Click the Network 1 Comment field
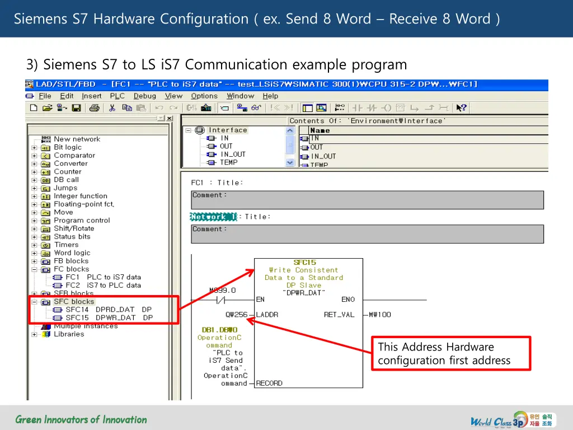Viewport: 573px width, 430px height. pyautogui.click(x=367, y=234)
